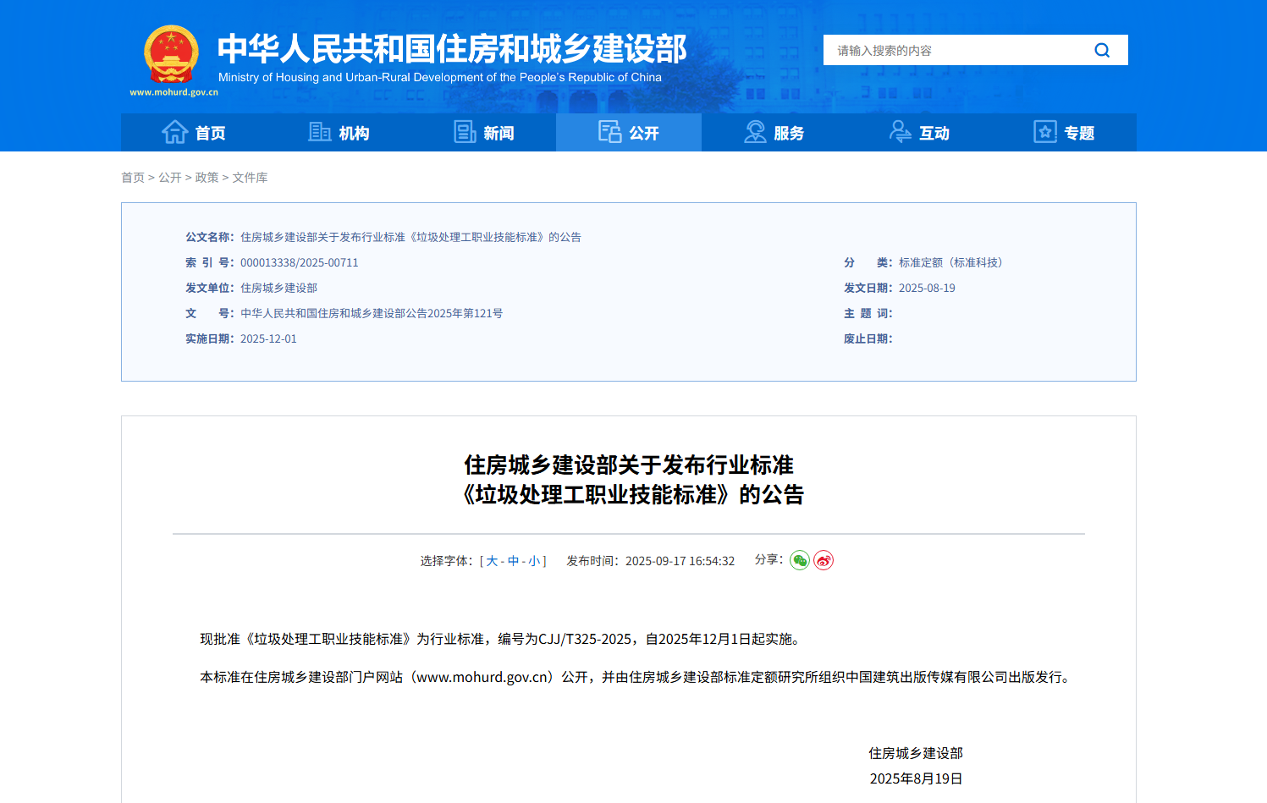The height and width of the screenshot is (803, 1267).
Task: Open the 新闻 navigation menu item
Action: coord(499,133)
